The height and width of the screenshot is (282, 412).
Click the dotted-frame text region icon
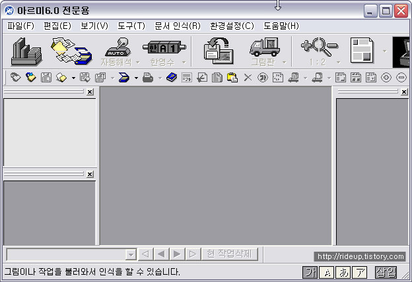coord(187,78)
